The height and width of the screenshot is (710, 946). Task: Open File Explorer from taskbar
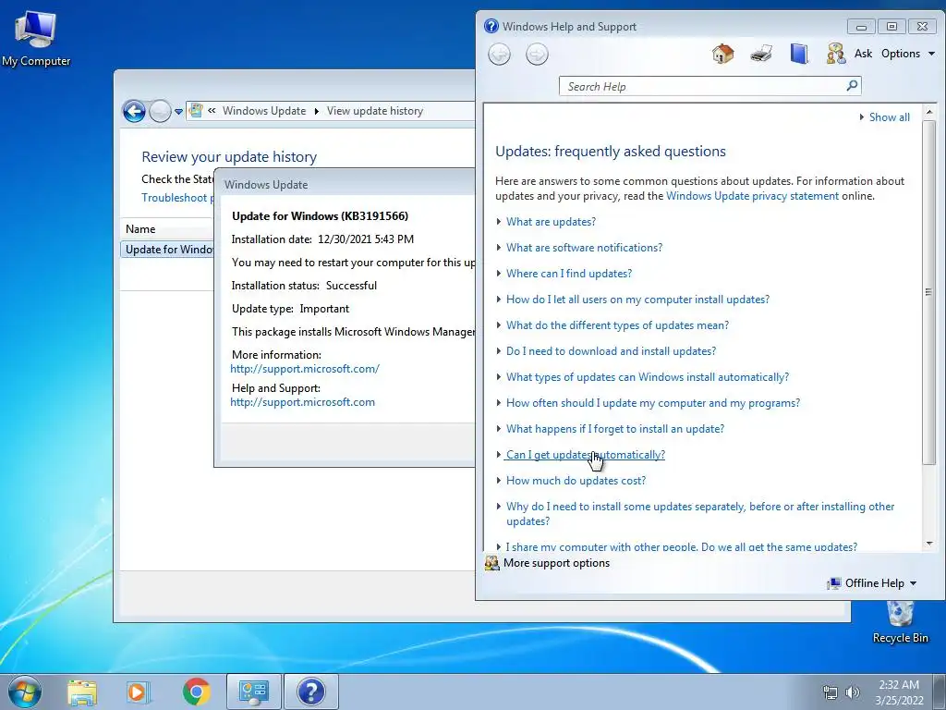82,692
